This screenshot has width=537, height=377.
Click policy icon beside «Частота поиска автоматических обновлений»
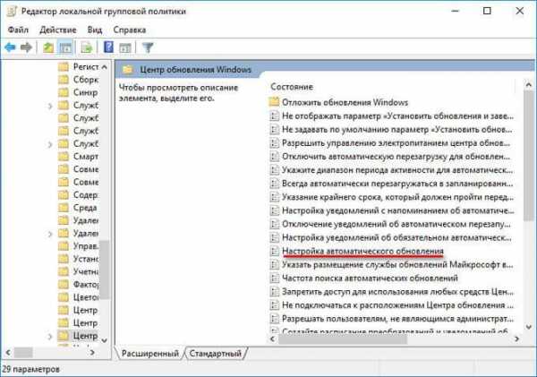274,278
